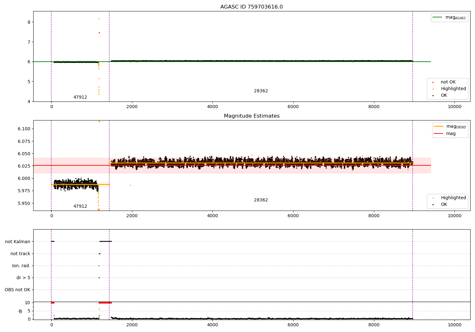Select the plain "mag" legend entry with red line

[445, 133]
